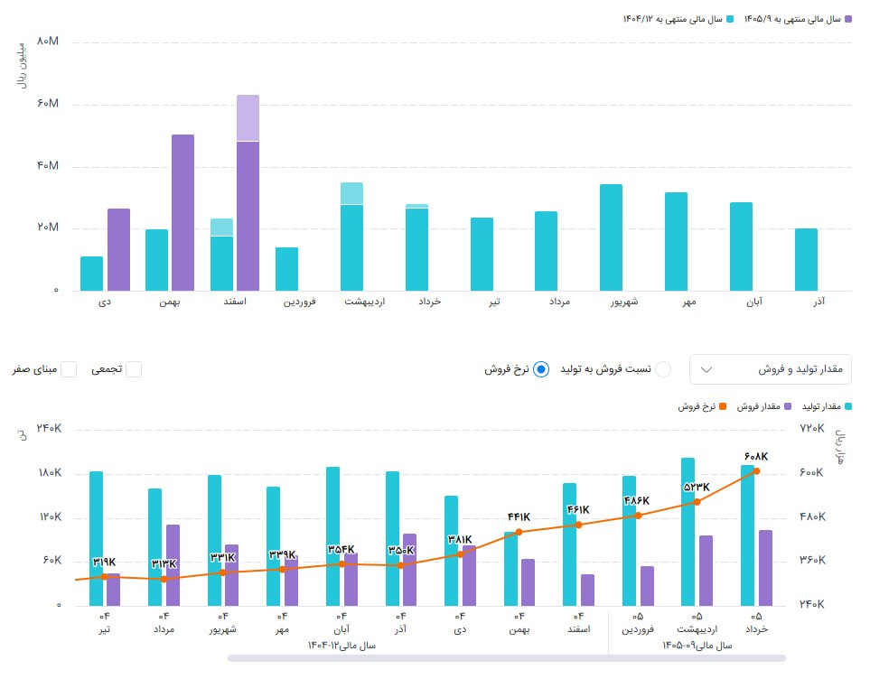Click the ۴۸۶K data point on the price line
The width and height of the screenshot is (870, 679).
click(638, 516)
